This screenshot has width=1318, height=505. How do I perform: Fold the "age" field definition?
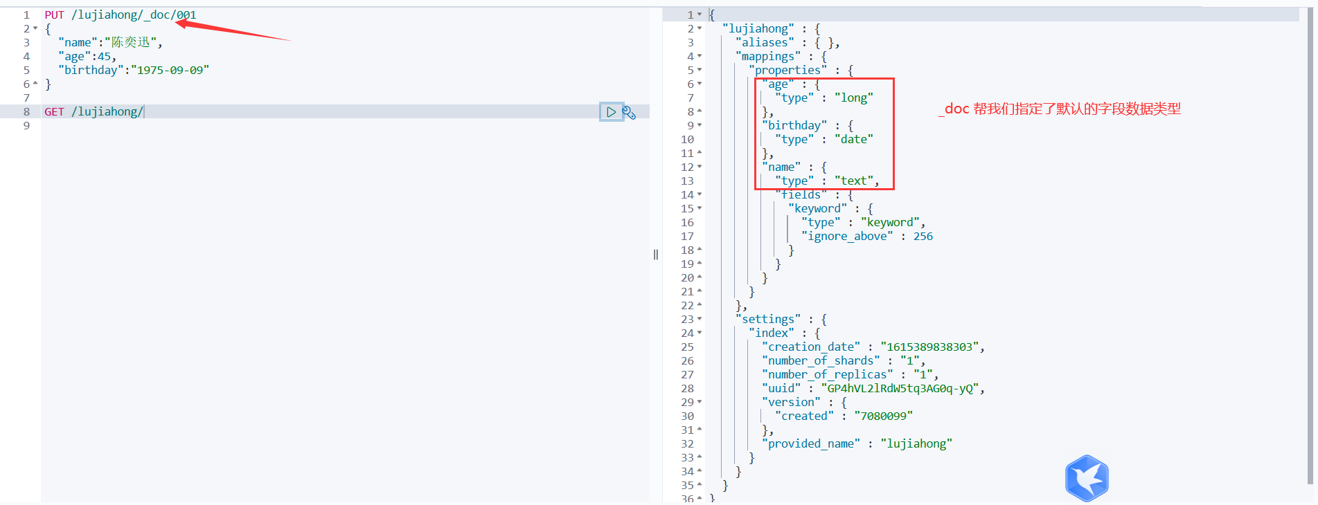(x=700, y=84)
